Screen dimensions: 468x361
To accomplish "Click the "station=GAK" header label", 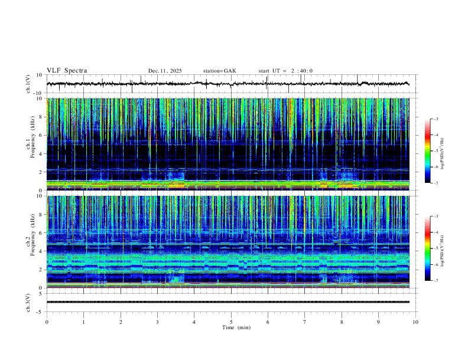I will click(219, 71).
